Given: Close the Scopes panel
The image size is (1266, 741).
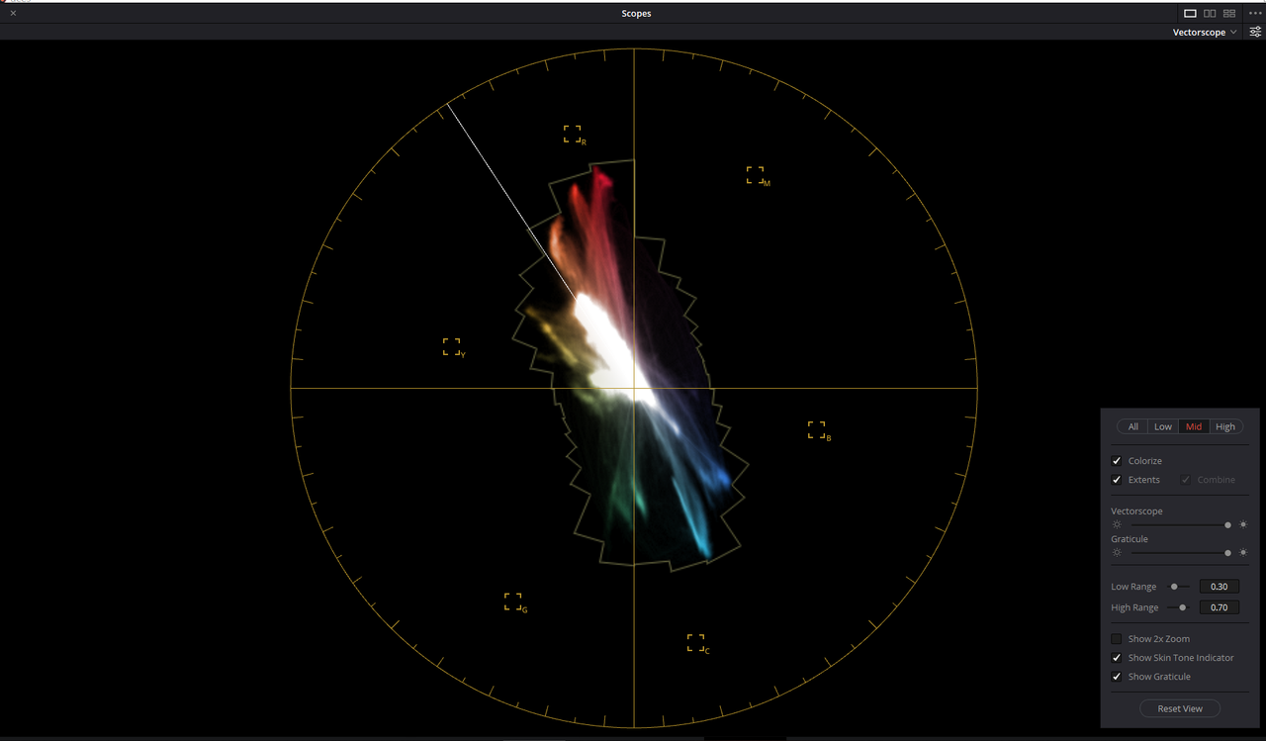Looking at the screenshot, I should coord(13,13).
